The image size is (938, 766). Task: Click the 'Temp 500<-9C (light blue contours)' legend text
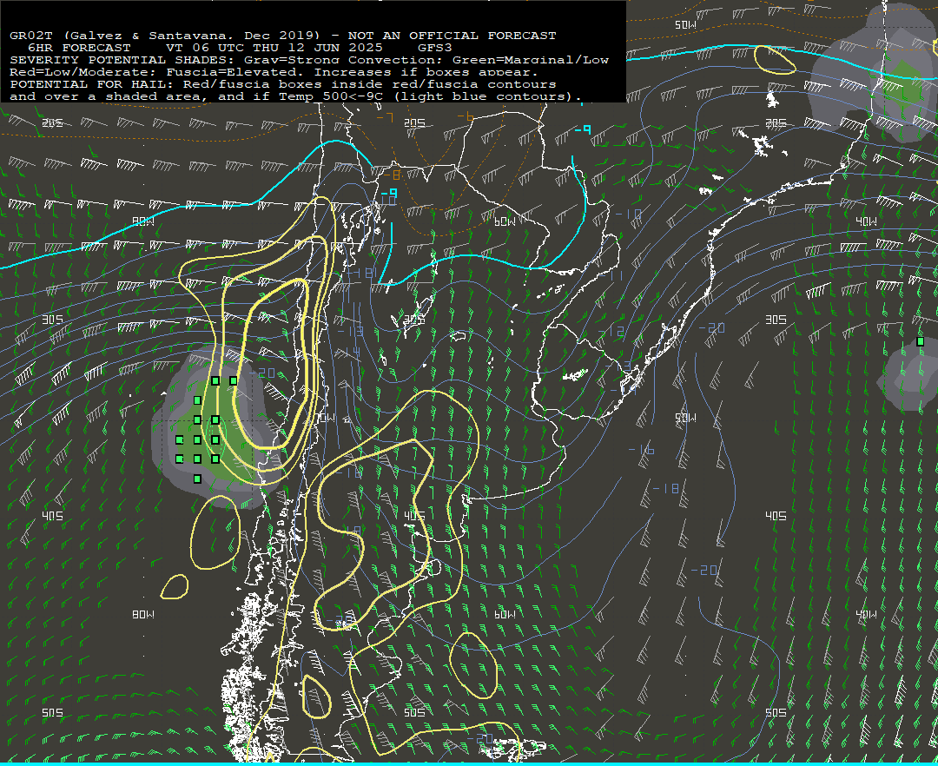pyautogui.click(x=430, y=96)
